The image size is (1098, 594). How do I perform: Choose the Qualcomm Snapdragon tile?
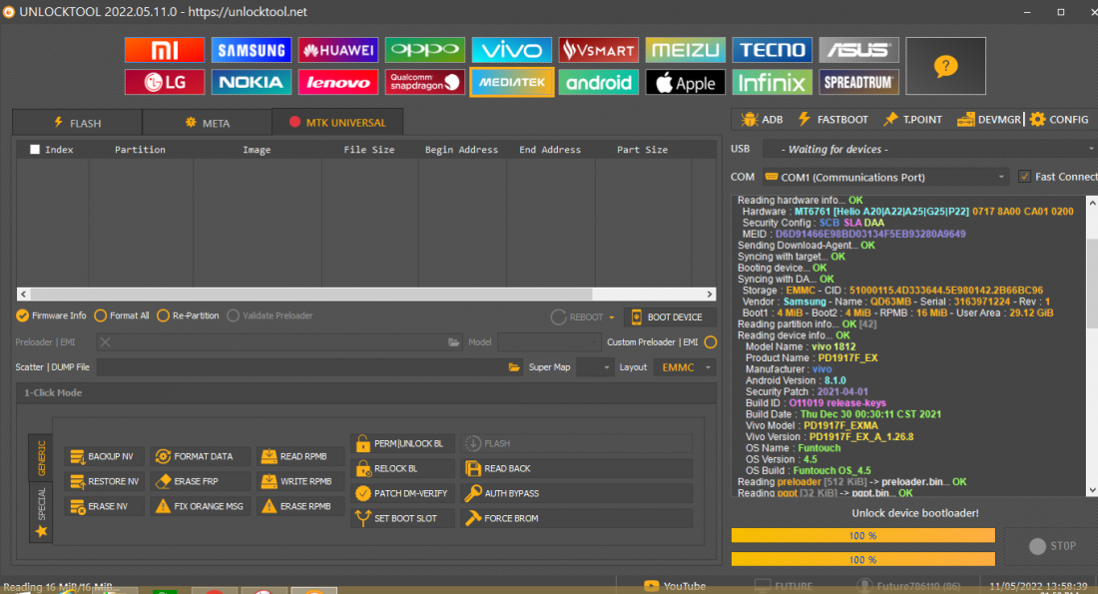(x=425, y=82)
